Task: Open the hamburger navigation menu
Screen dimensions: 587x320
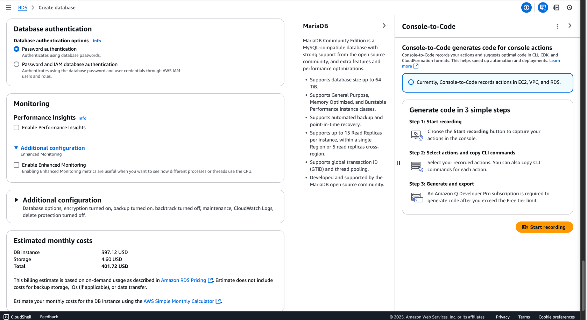Action: tap(9, 7)
